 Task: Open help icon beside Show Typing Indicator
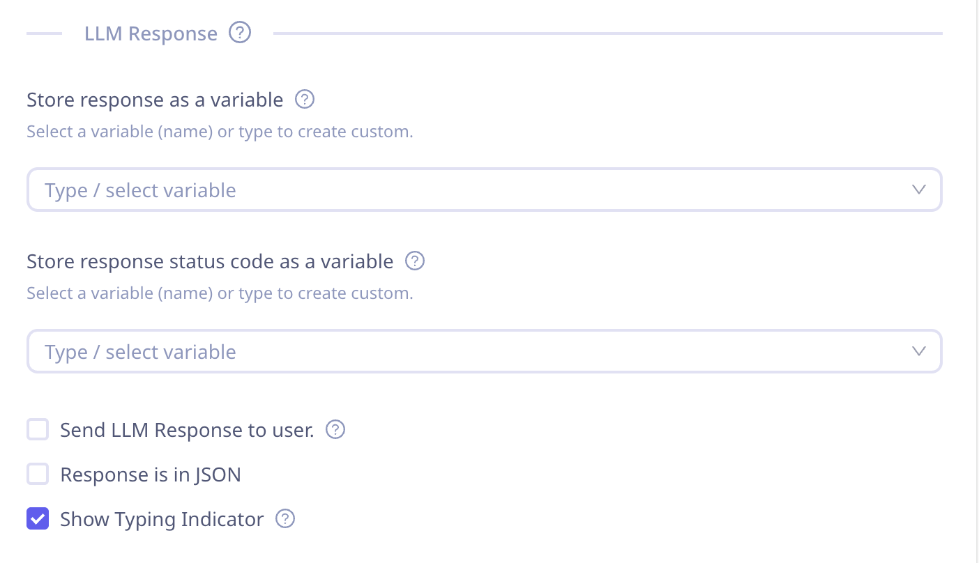click(285, 519)
